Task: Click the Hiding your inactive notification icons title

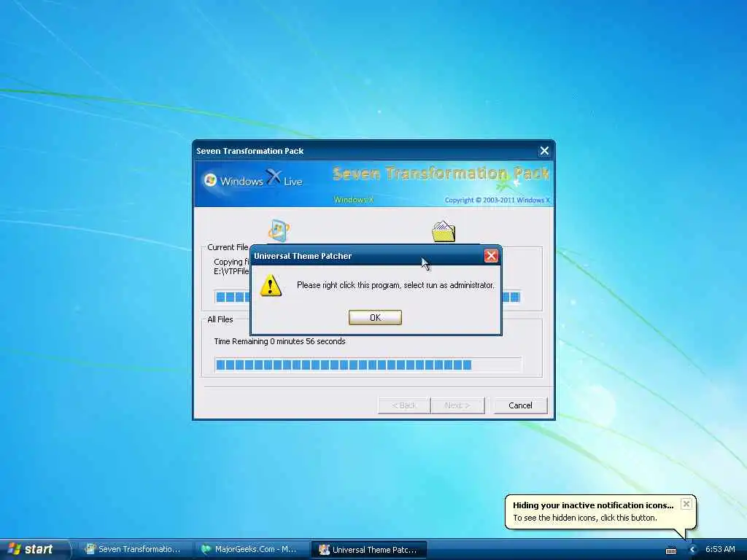Action: (593, 506)
